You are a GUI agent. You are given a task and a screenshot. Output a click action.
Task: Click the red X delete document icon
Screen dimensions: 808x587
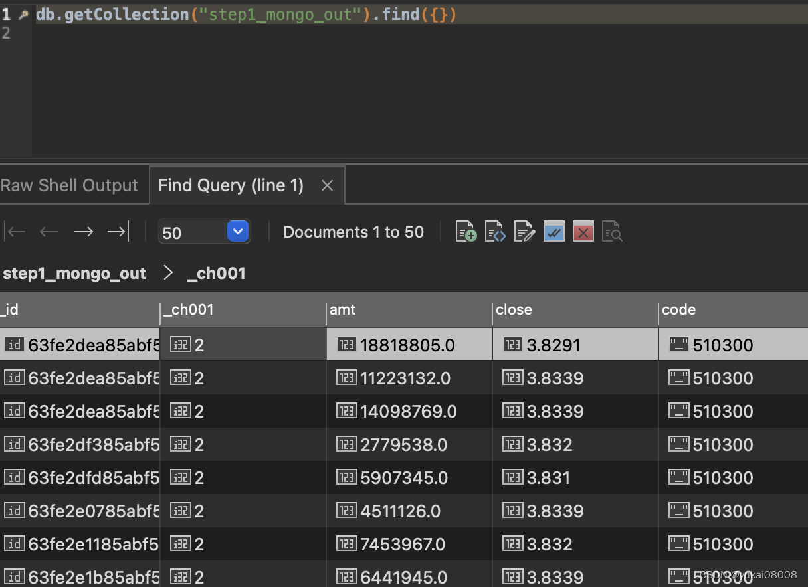583,232
